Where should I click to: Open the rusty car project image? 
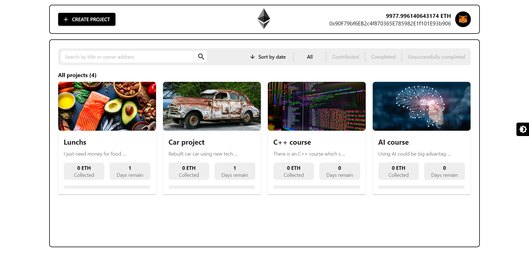click(x=212, y=106)
